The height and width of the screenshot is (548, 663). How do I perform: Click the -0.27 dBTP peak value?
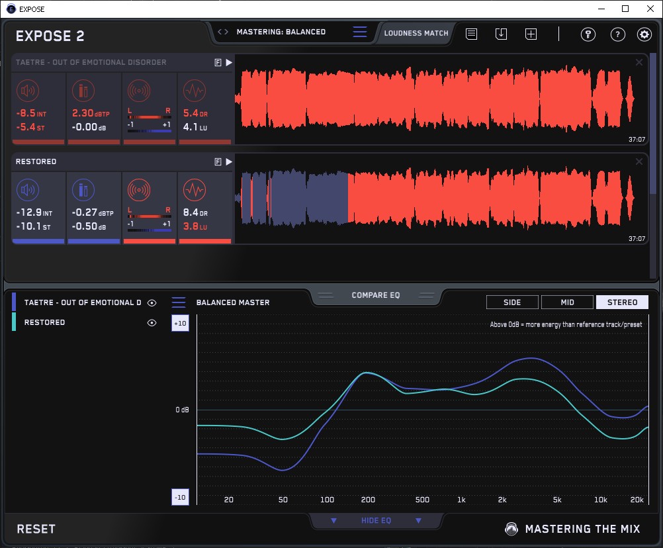[93, 212]
